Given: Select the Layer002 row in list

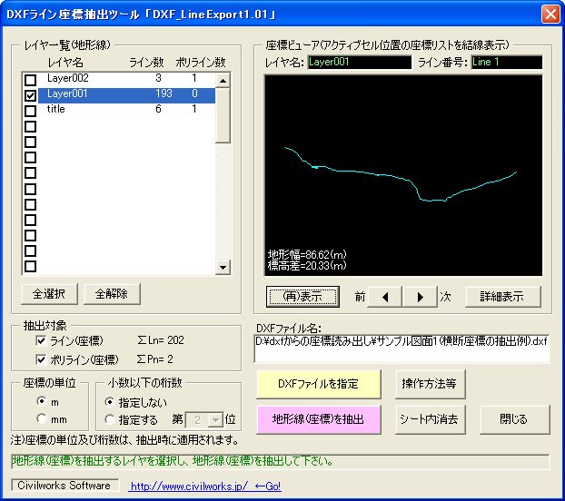Looking at the screenshot, I should 126,80.
